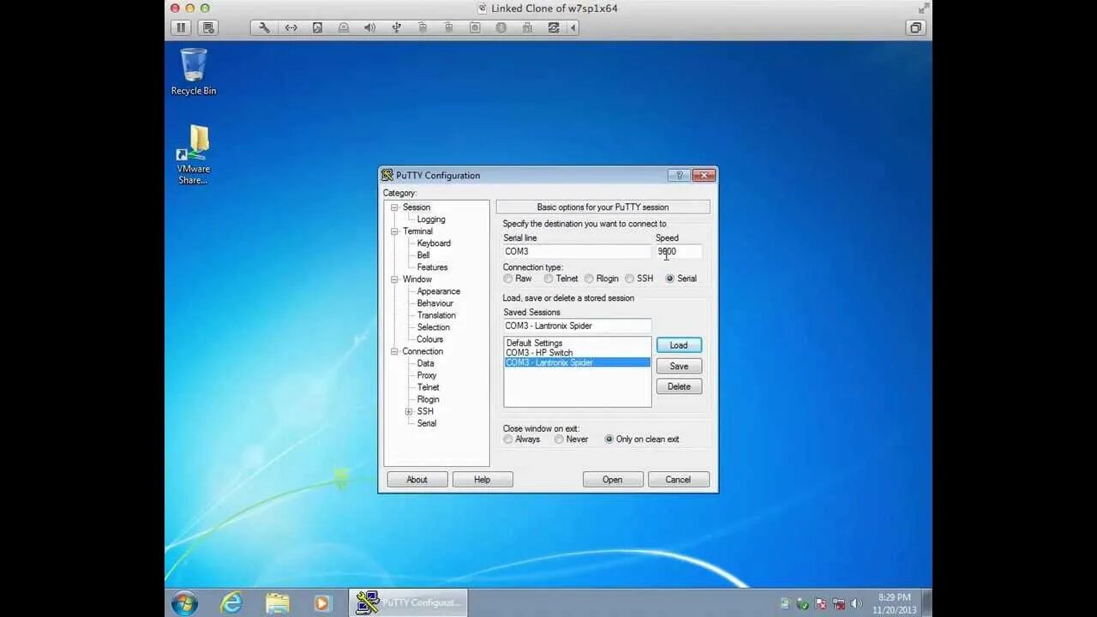Click the Cancel button
Screen dimensions: 1097x617
pos(678,480)
